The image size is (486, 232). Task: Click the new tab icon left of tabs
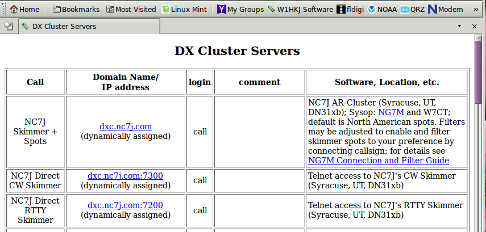coord(9,26)
